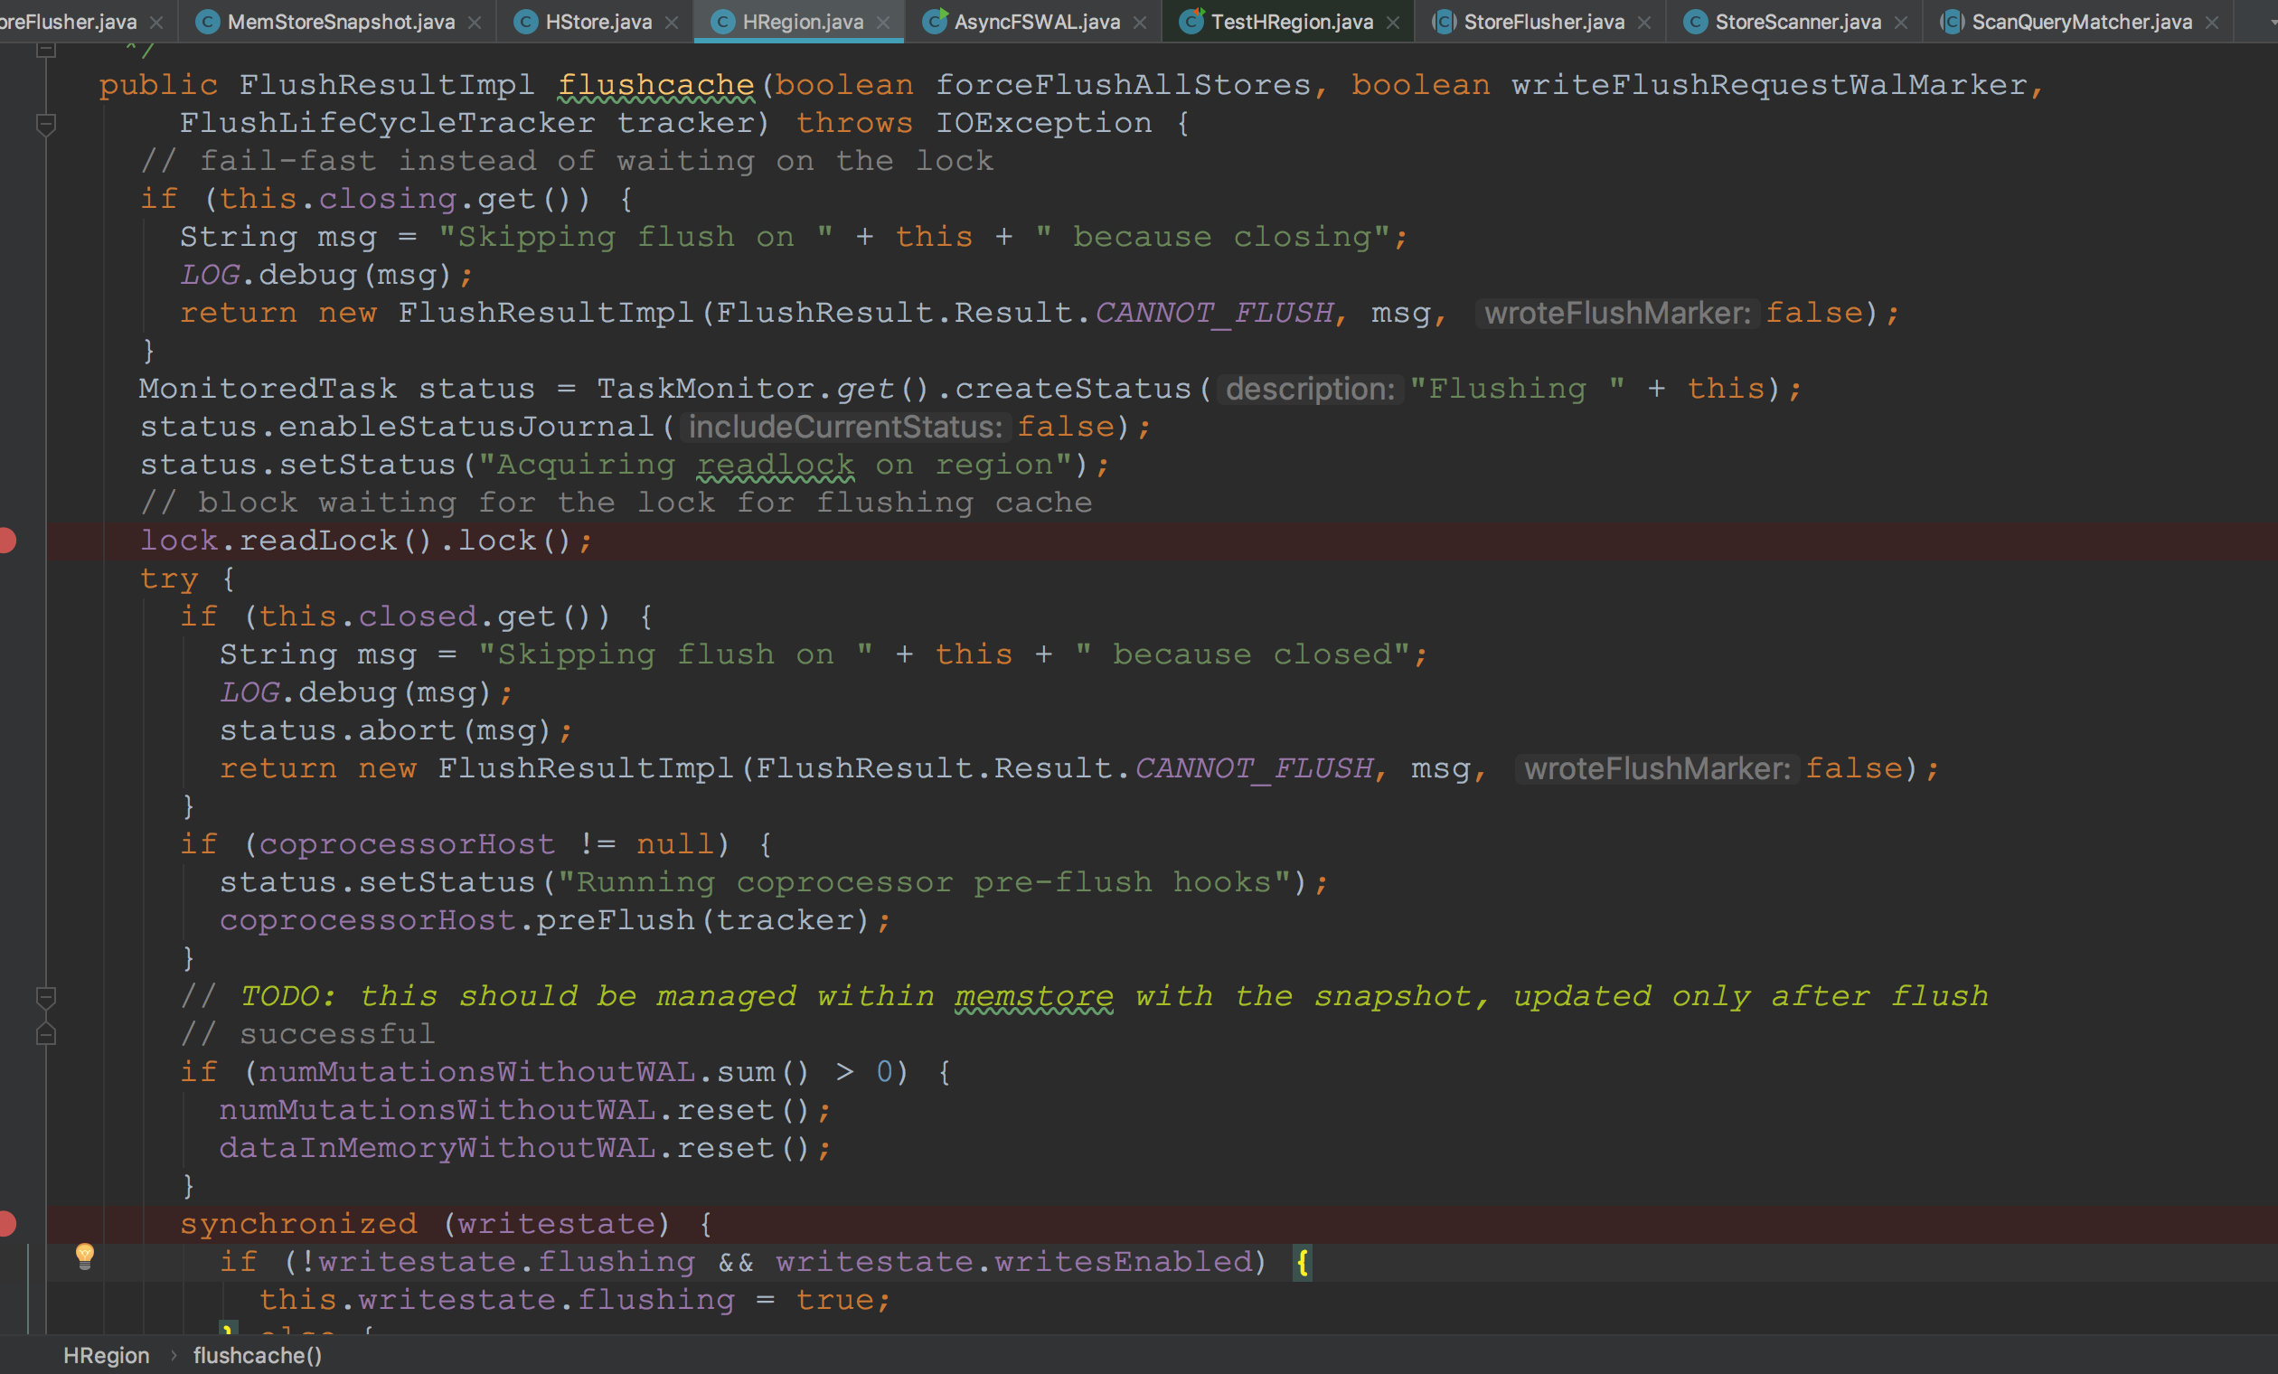Close the StoreFlusher.java tab
This screenshot has width=2278, height=1374.
click(x=1643, y=23)
